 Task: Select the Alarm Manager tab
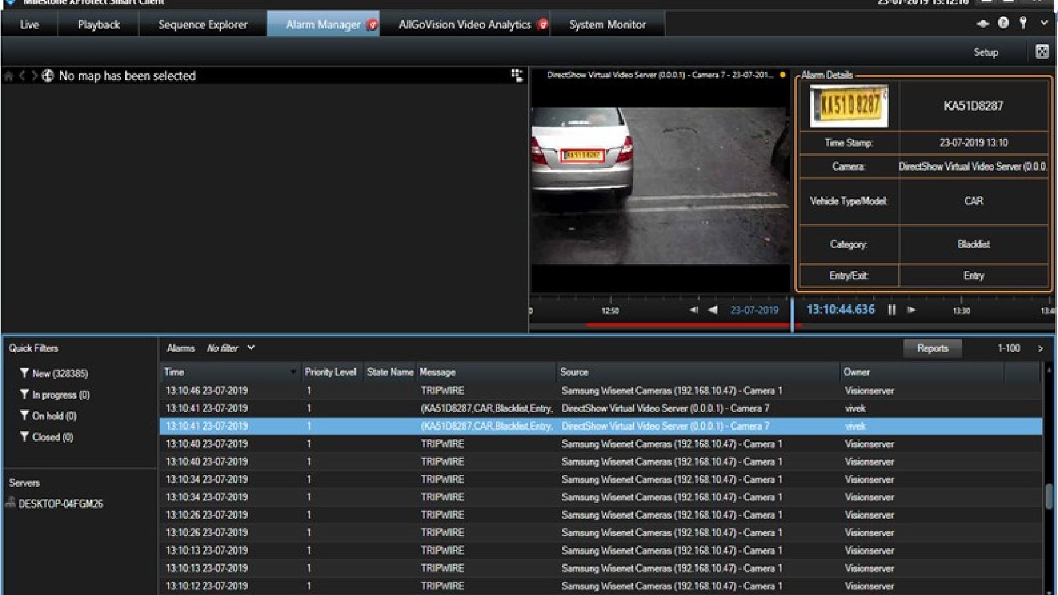coord(323,25)
